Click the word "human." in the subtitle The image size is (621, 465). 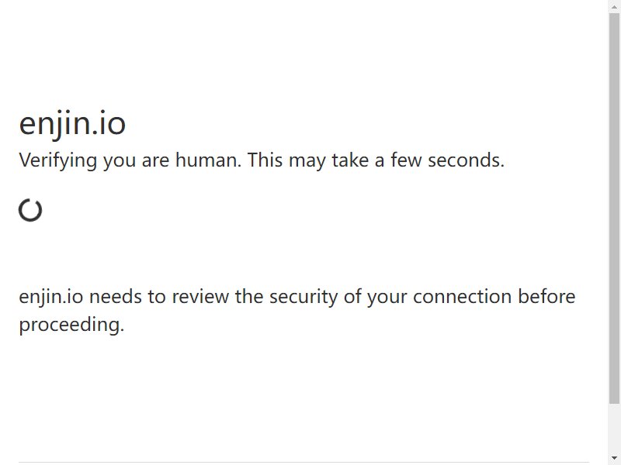click(208, 160)
